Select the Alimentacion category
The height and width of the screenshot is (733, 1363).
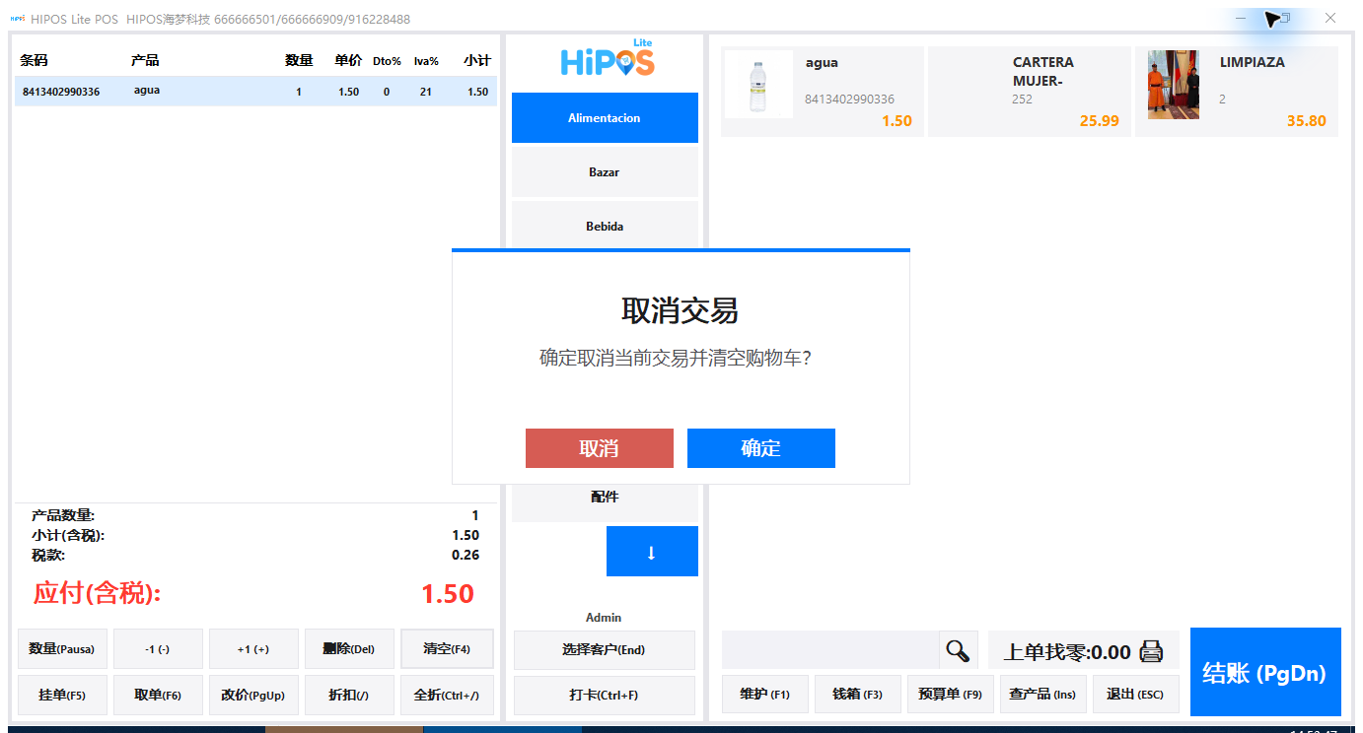click(x=605, y=118)
